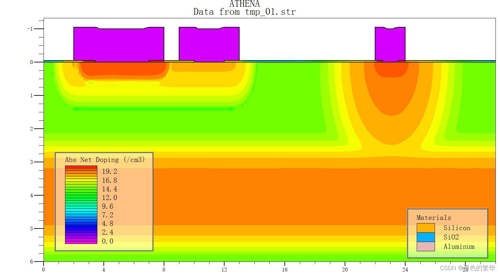Click the y-axis label 5
This screenshot has width=500, height=274.
[x=31, y=229]
